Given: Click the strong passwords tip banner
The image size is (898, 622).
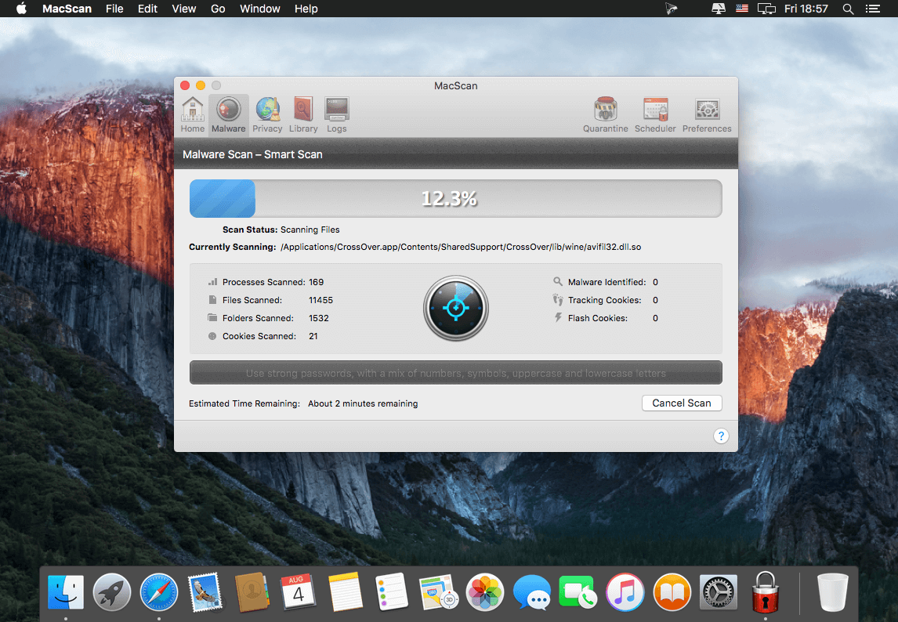Looking at the screenshot, I should click(455, 373).
